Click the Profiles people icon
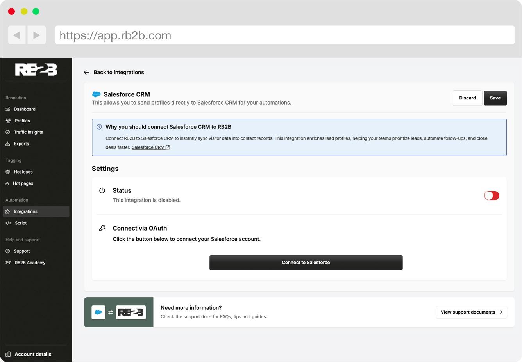 click(8, 121)
